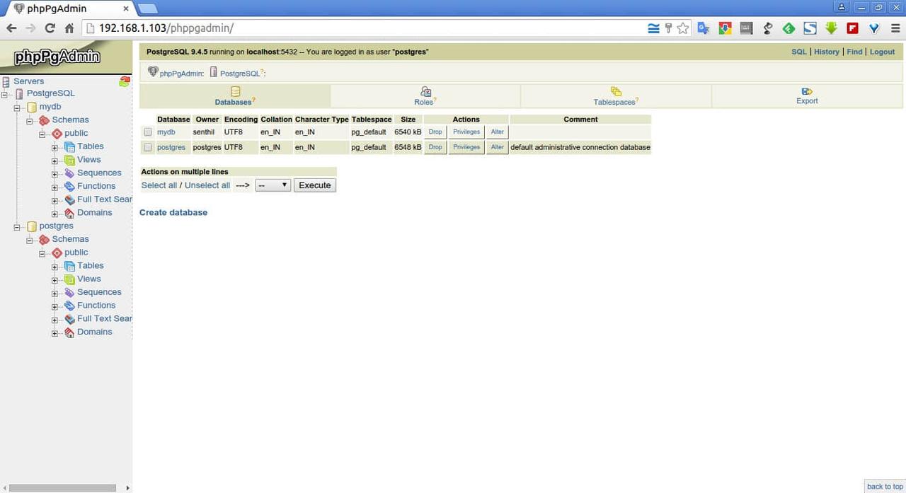
Task: Open History from the top-right menu
Action: coord(826,52)
